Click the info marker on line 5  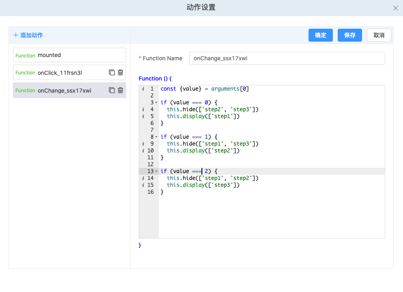[143, 116]
